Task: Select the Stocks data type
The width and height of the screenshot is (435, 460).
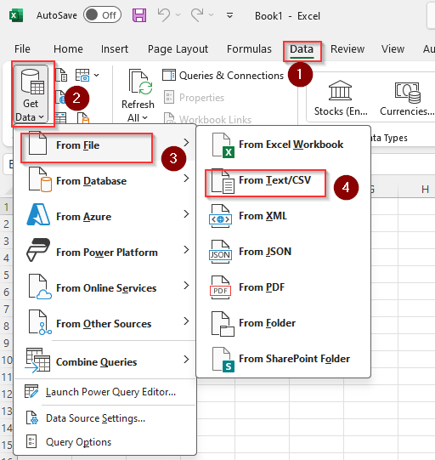Action: pyautogui.click(x=341, y=99)
